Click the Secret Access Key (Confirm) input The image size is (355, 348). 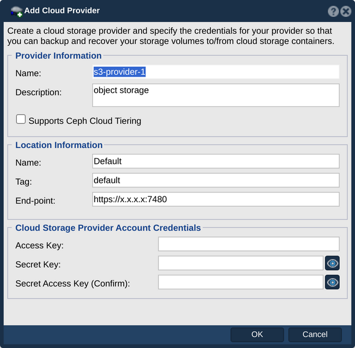point(241,282)
